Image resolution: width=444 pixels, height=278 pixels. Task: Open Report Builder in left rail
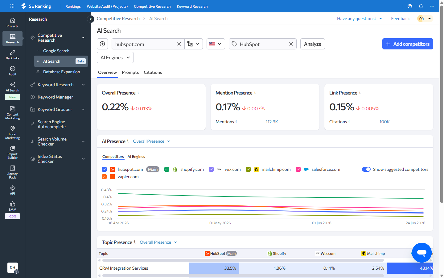[12, 152]
